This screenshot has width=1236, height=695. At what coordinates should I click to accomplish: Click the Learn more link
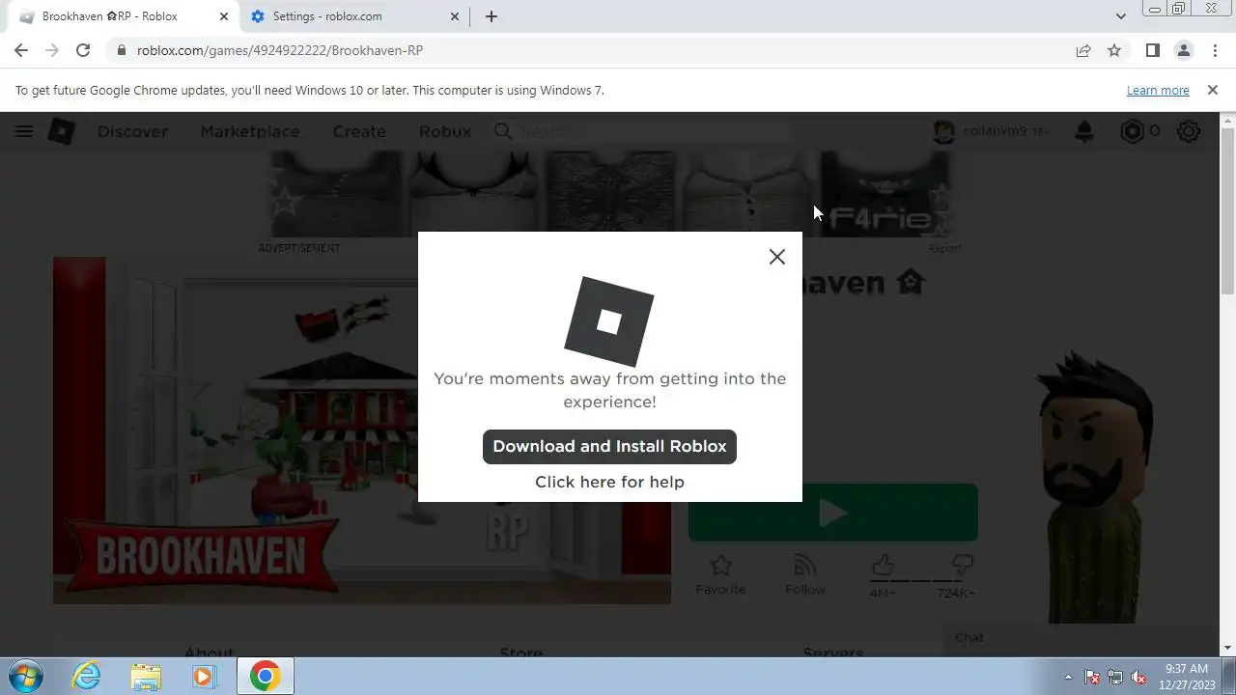point(1158,90)
